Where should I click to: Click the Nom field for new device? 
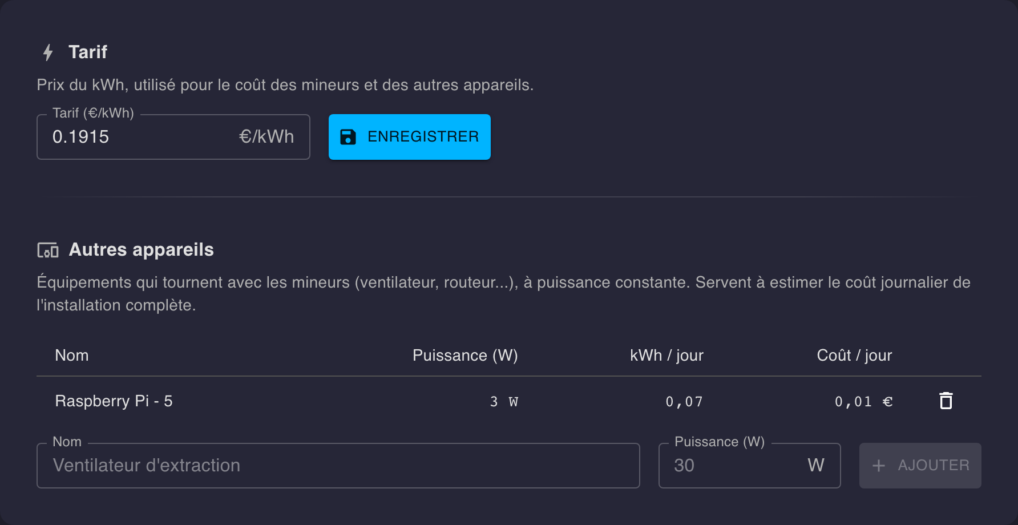(338, 466)
